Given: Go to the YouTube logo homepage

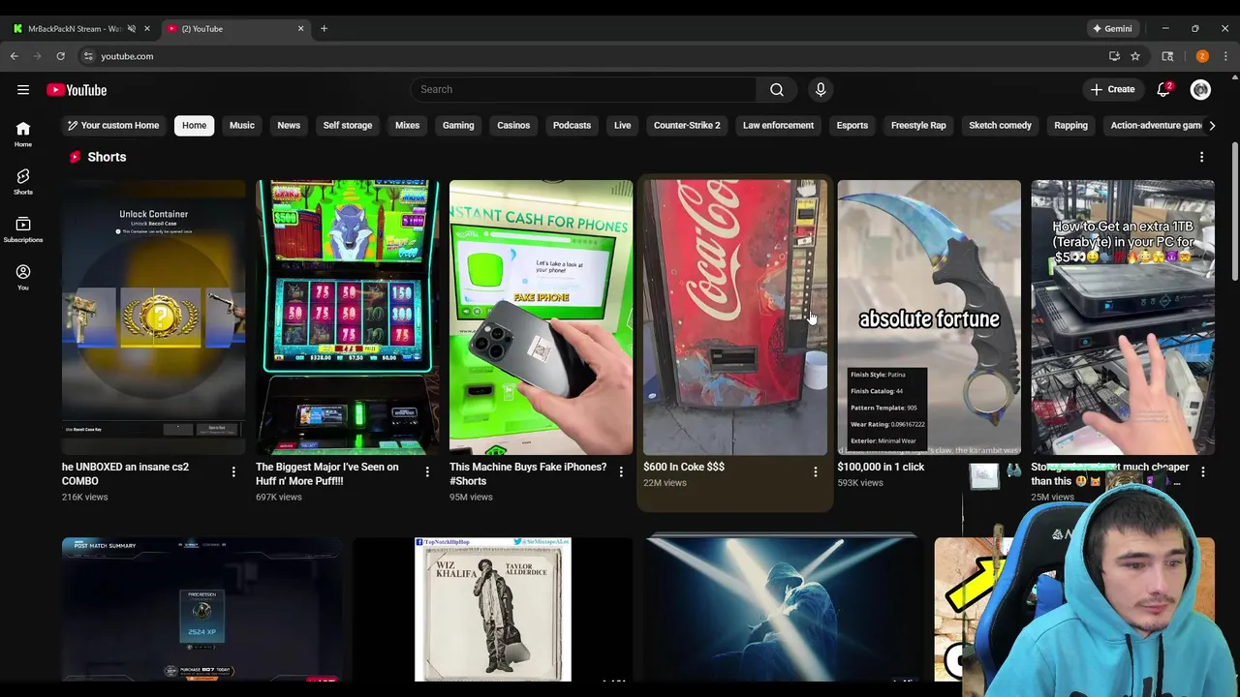Looking at the screenshot, I should [77, 90].
